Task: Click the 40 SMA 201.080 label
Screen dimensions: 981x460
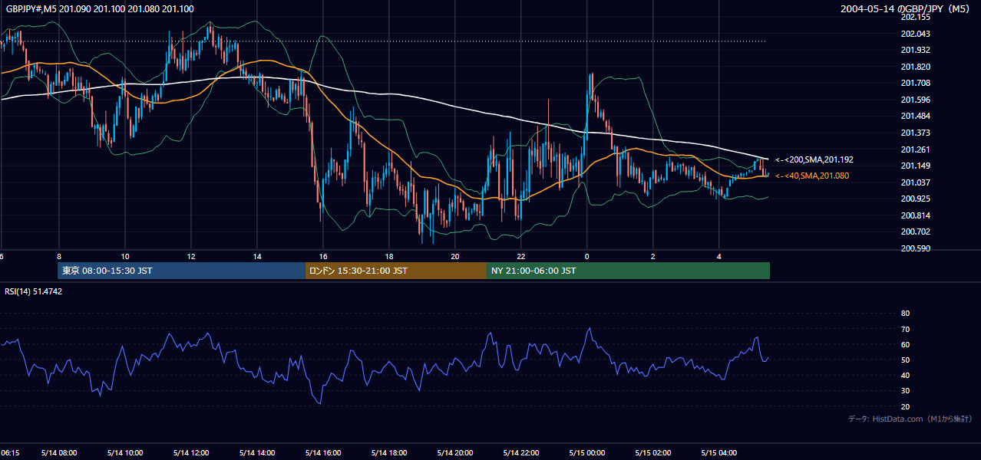Action: [812, 176]
